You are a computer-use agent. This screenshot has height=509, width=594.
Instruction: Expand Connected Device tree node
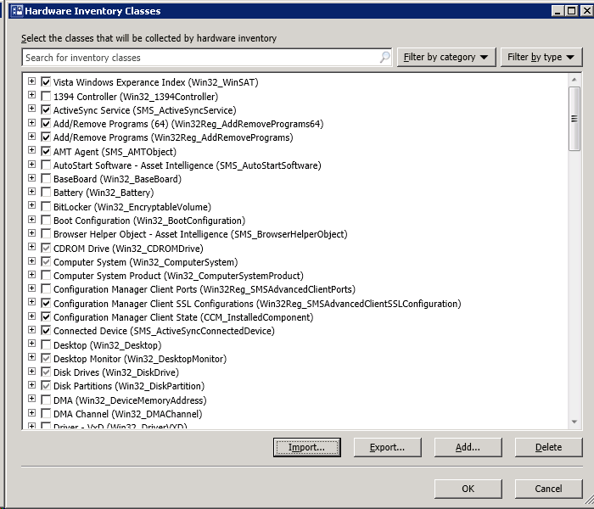click(32, 330)
